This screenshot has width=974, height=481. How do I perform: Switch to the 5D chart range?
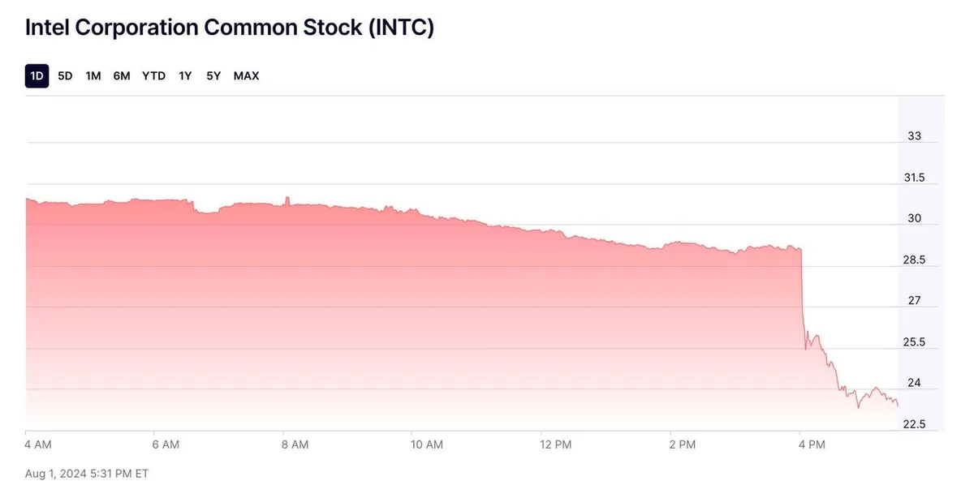(x=65, y=76)
